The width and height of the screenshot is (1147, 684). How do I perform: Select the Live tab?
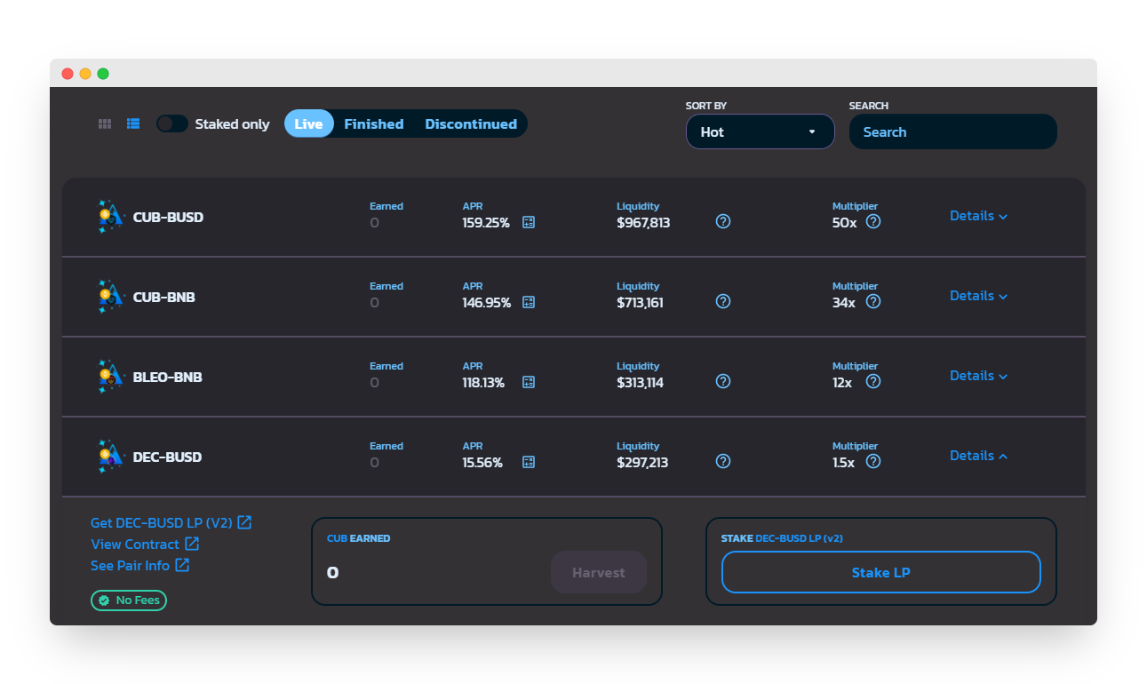(x=308, y=123)
